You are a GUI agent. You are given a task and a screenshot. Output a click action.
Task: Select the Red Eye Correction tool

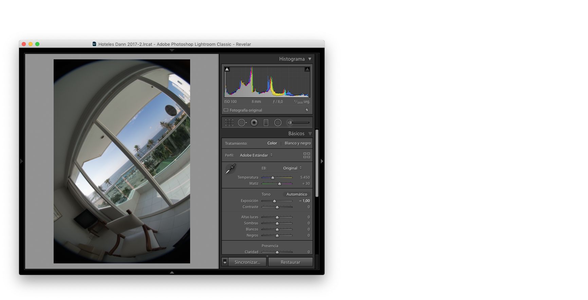(254, 123)
